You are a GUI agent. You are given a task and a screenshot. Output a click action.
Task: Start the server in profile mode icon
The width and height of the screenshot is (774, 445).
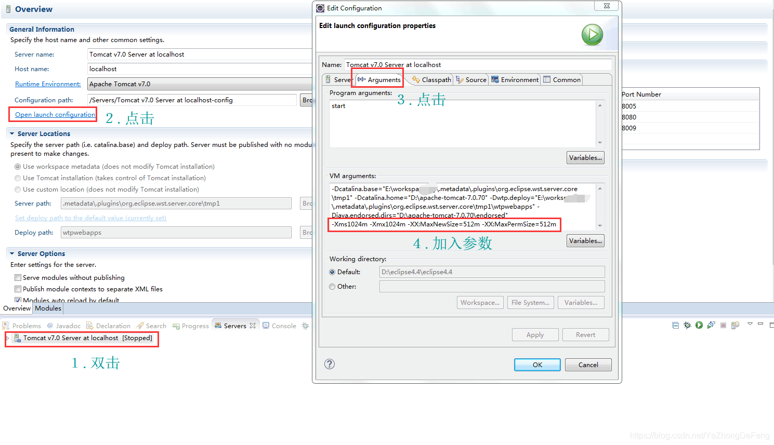711,325
